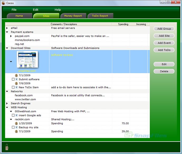Click the coin icon beside 7/6/2009
Viewport: 182px width, 154px height.
point(16,83)
